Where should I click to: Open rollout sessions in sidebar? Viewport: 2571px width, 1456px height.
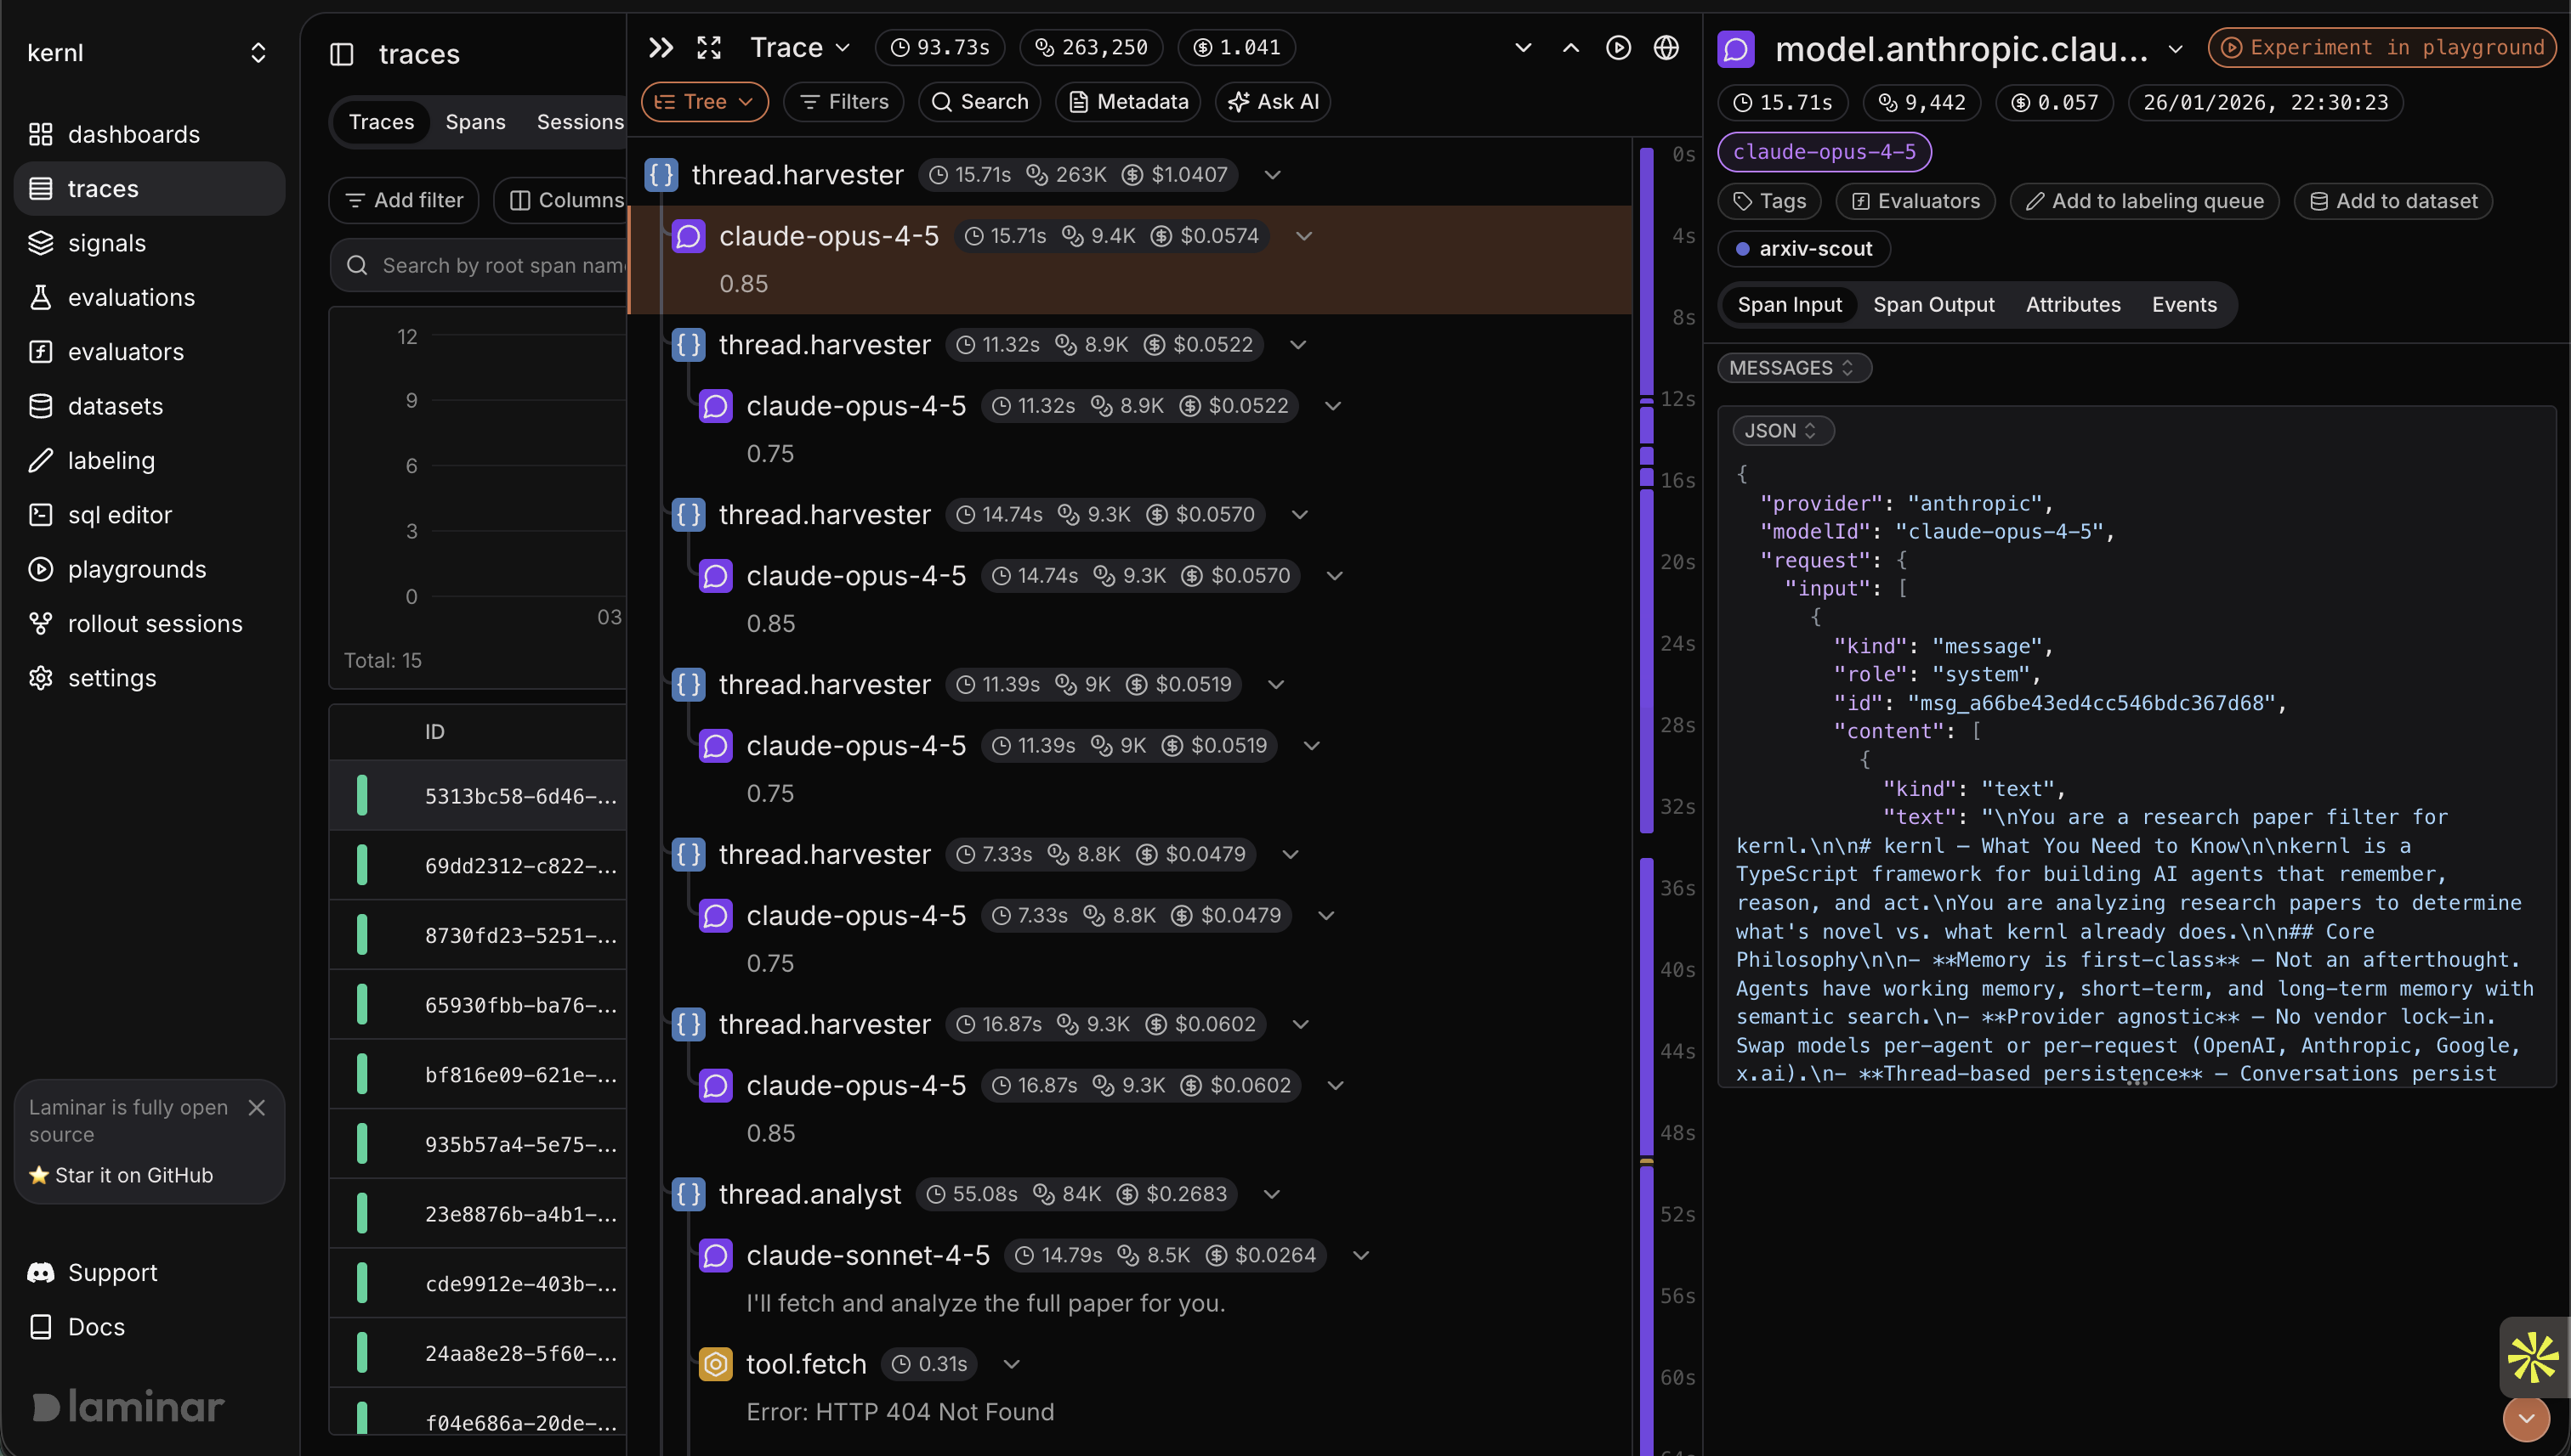point(154,623)
